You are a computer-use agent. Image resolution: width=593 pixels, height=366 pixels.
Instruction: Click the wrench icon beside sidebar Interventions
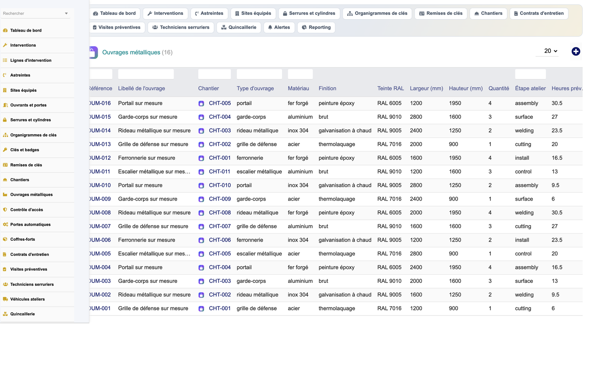click(x=5, y=45)
